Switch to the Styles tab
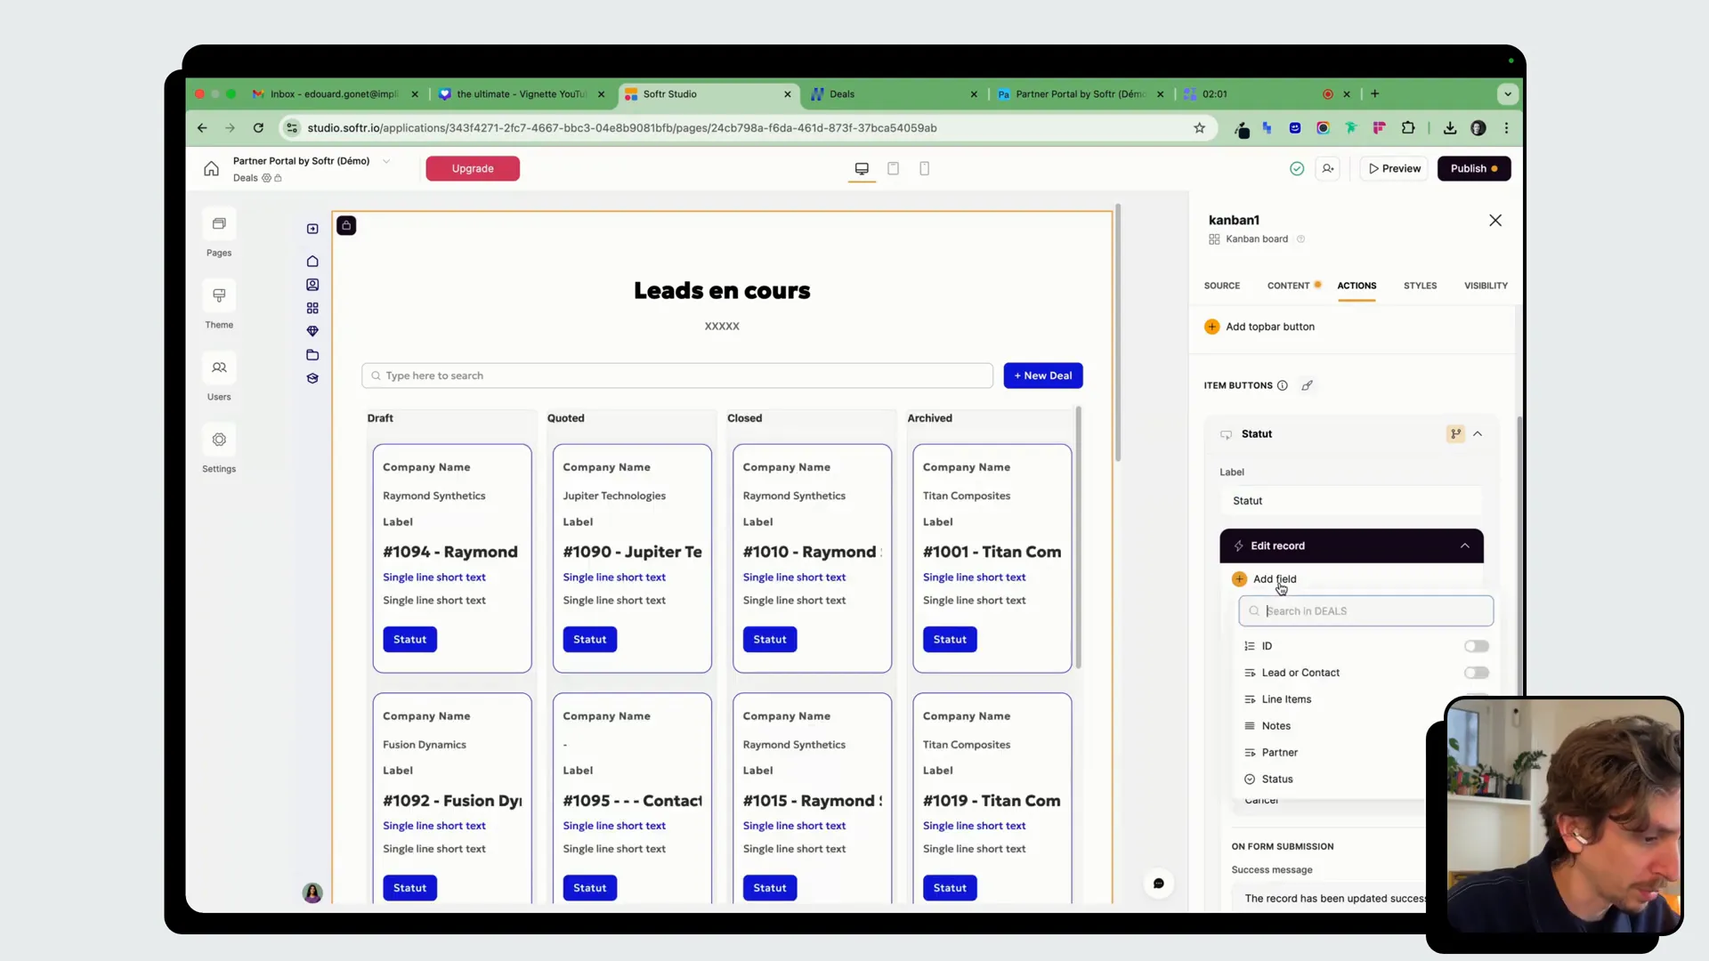This screenshot has width=1709, height=961. click(1420, 287)
